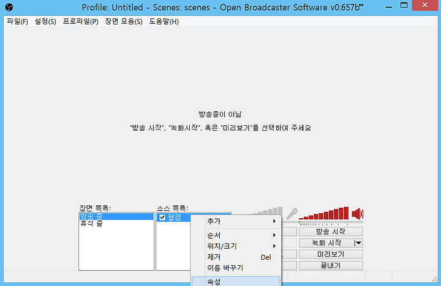The width and height of the screenshot is (441, 286).
Task: Start recording with 녹화 시작 button
Action: tap(326, 243)
